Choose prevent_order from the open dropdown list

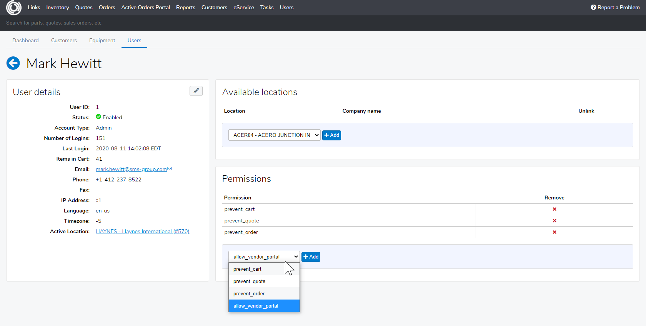(249, 294)
